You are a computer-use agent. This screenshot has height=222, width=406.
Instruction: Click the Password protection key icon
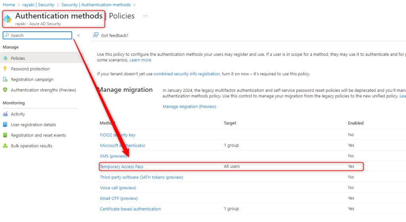tap(5, 69)
